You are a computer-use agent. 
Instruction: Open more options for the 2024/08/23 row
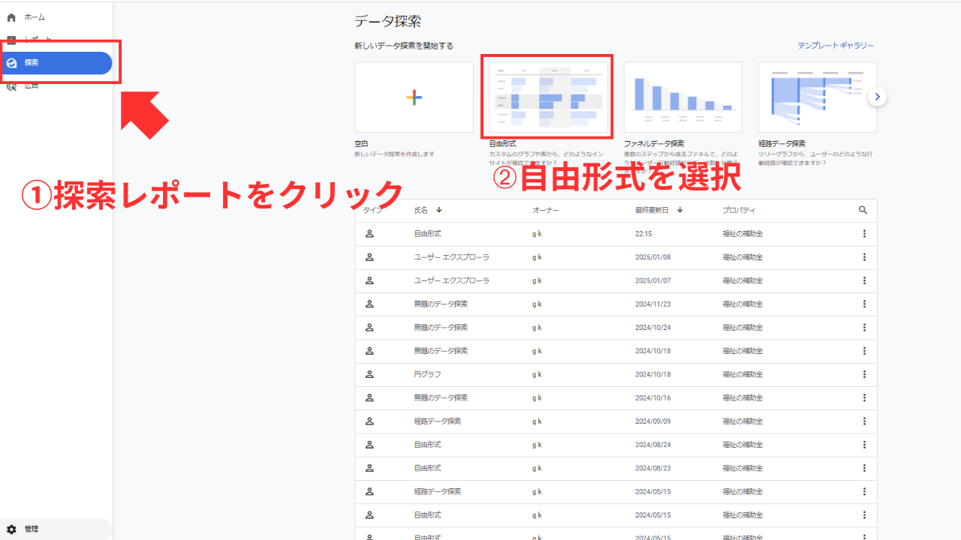tap(864, 468)
